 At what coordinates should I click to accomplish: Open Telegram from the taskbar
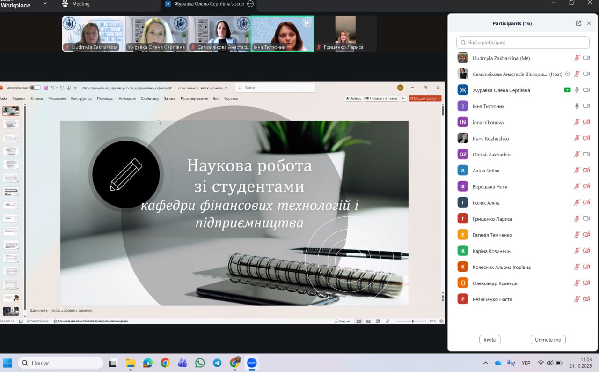click(217, 363)
